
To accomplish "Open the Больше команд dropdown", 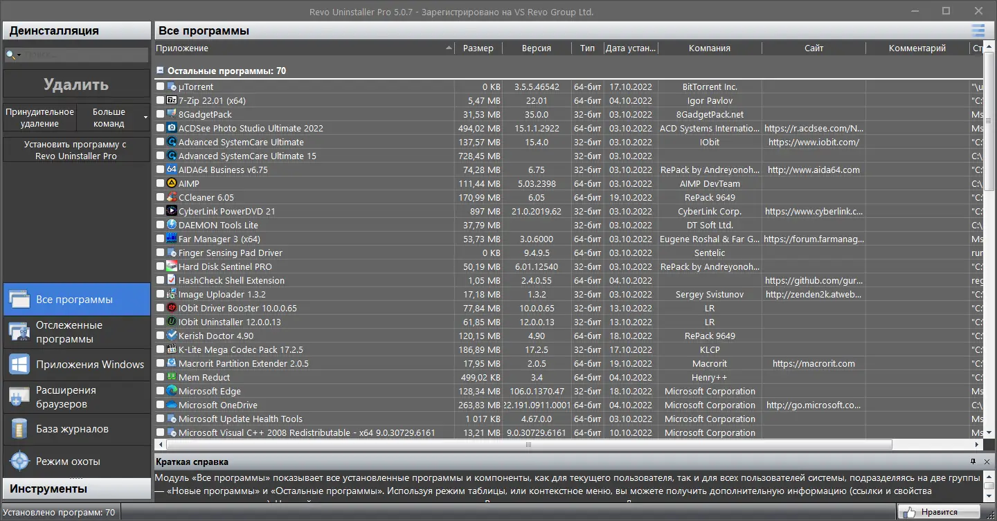I will pyautogui.click(x=114, y=118).
